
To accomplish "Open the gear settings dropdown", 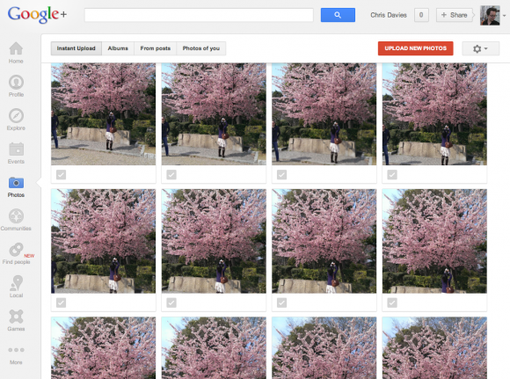I will click(480, 48).
